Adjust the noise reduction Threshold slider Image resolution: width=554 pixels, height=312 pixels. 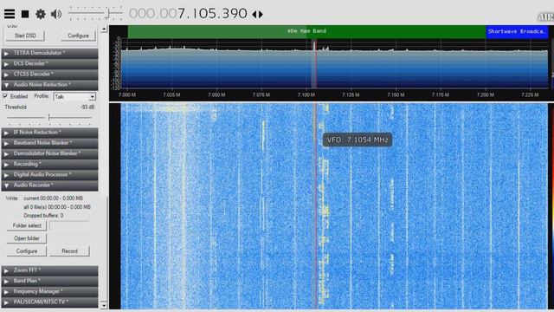[49, 118]
